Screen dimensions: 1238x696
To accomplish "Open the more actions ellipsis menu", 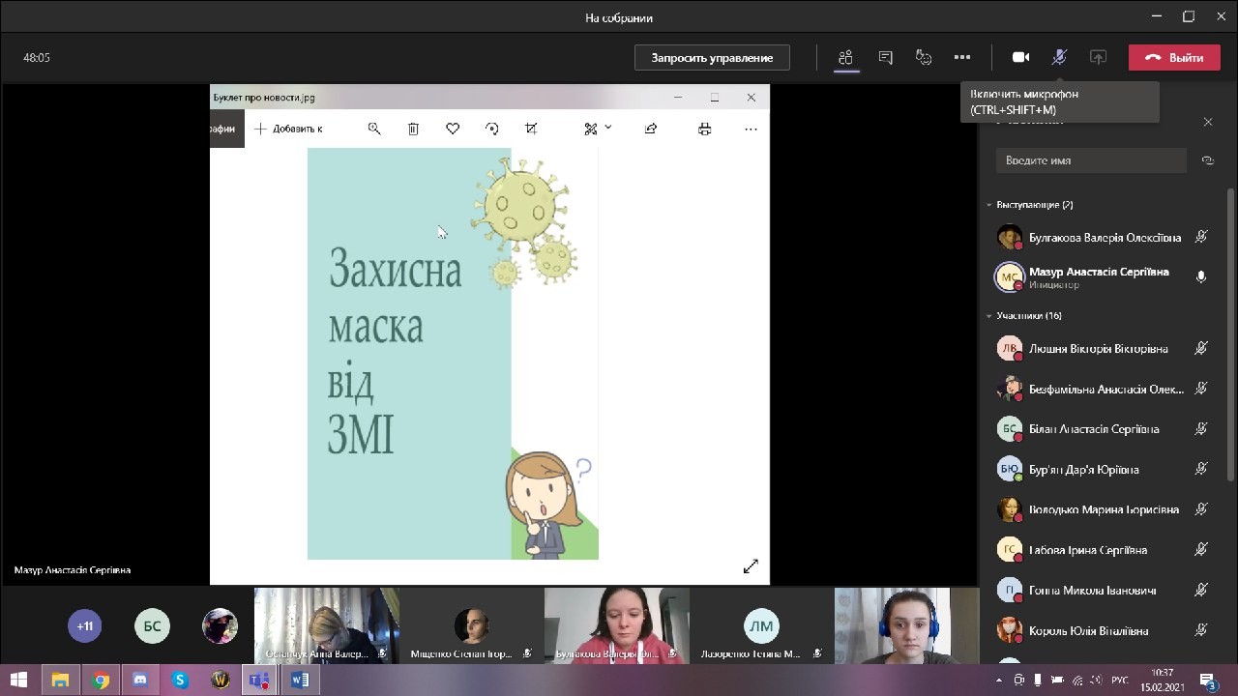I will (x=961, y=57).
